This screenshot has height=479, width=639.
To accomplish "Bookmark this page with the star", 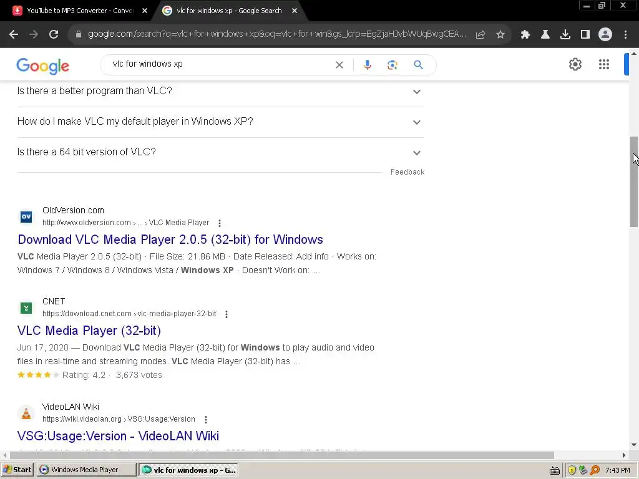I will pos(500,35).
